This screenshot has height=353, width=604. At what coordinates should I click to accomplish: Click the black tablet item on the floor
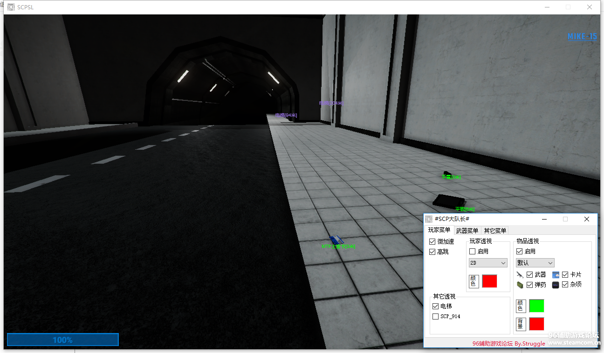click(446, 200)
